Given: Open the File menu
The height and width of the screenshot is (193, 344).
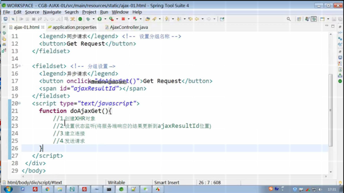Looking at the screenshot, I should pyautogui.click(x=6, y=12).
